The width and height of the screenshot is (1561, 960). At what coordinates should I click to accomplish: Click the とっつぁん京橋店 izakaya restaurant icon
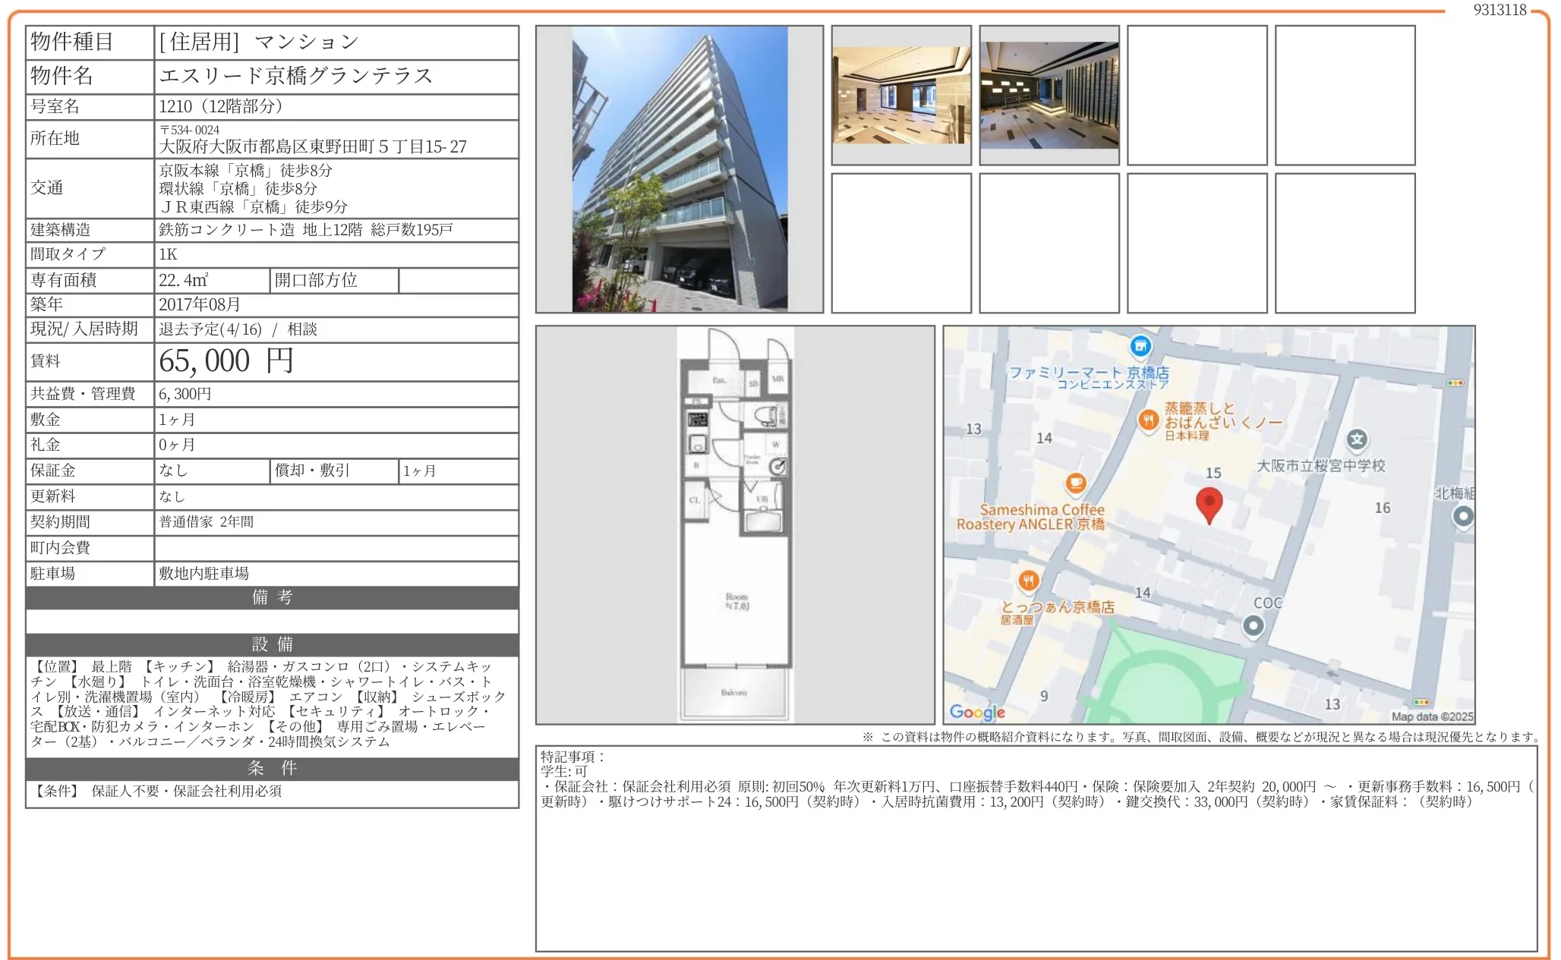pos(1028,581)
